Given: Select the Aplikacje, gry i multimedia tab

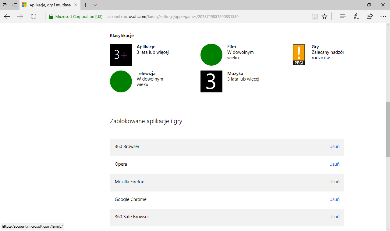Looking at the screenshot, I should (49, 5).
